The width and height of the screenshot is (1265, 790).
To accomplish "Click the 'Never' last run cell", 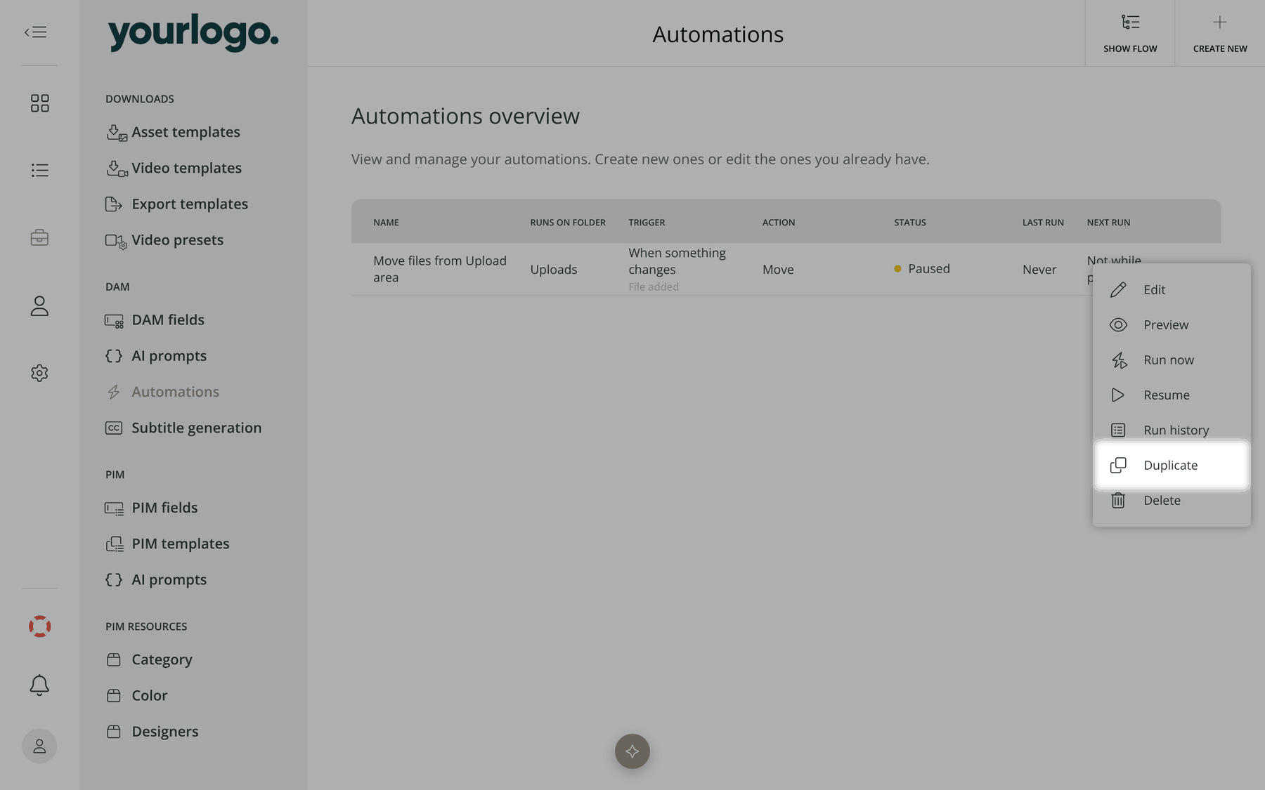I will tap(1039, 270).
